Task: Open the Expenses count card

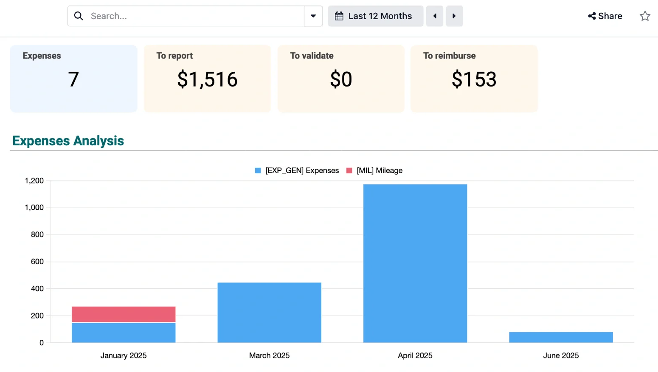Action: [x=74, y=79]
